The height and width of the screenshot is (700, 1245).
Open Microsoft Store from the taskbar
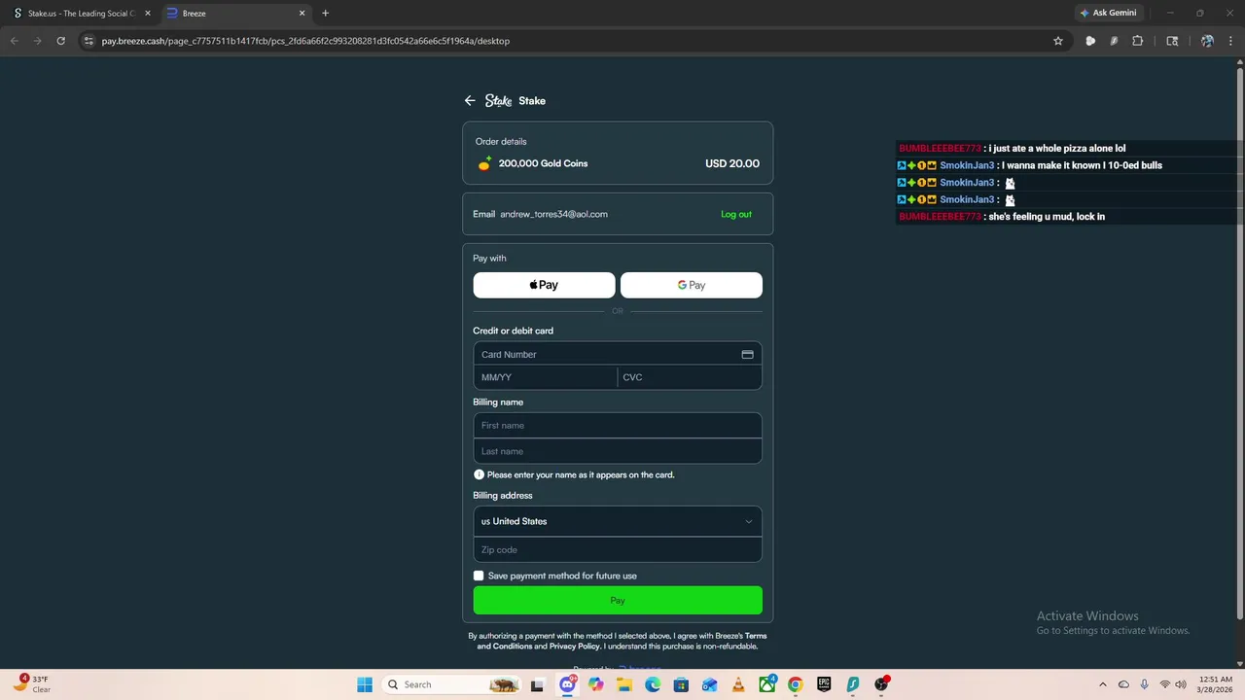[681, 684]
